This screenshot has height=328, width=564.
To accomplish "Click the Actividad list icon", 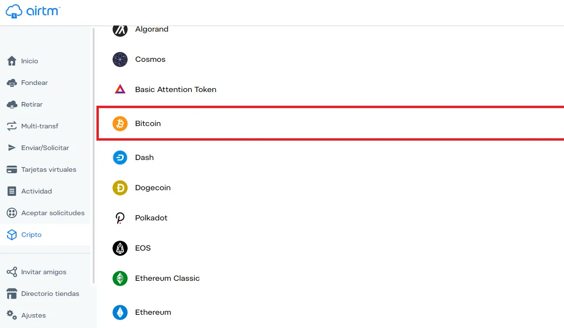I will (x=11, y=191).
